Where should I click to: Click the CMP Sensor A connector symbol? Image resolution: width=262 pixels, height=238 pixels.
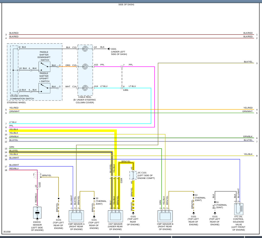pyautogui.click(x=76, y=216)
